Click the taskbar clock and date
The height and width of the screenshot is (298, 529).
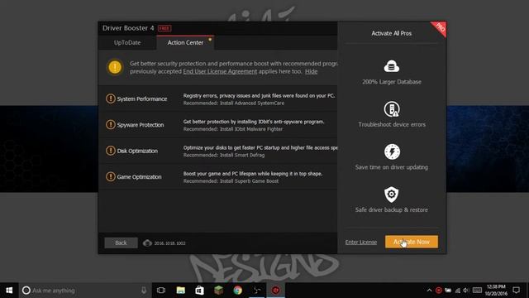pos(496,291)
